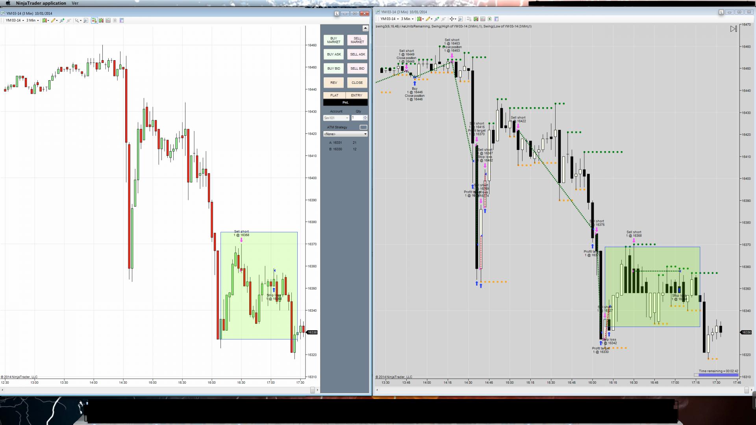Image resolution: width=756 pixels, height=425 pixels.
Task: Open the properties panel icon in right chart
Action: (496, 19)
